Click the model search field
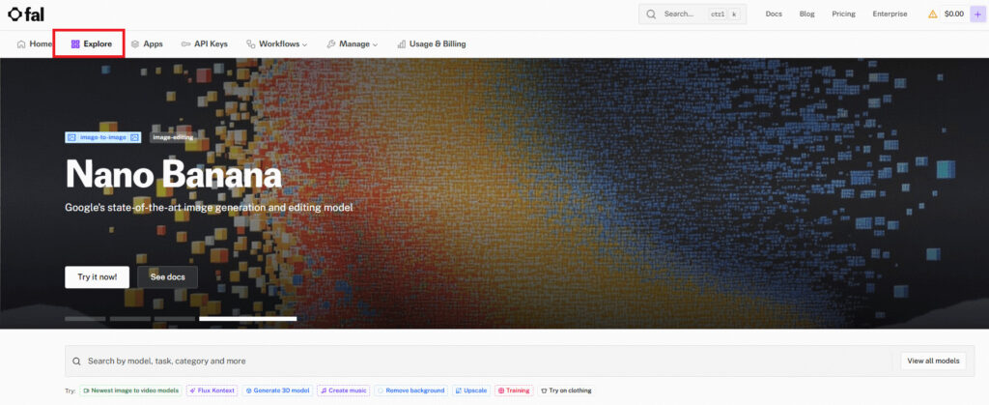Viewport: 989px width, 405px height. click(483, 361)
